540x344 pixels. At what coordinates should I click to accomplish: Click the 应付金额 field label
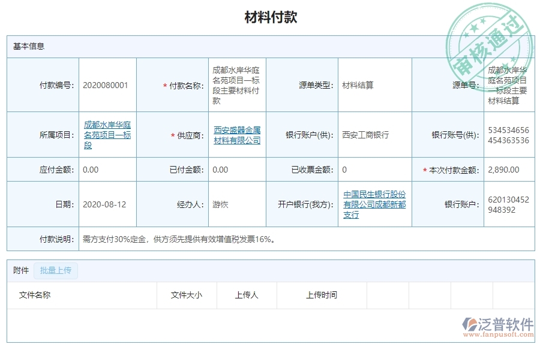56,170
